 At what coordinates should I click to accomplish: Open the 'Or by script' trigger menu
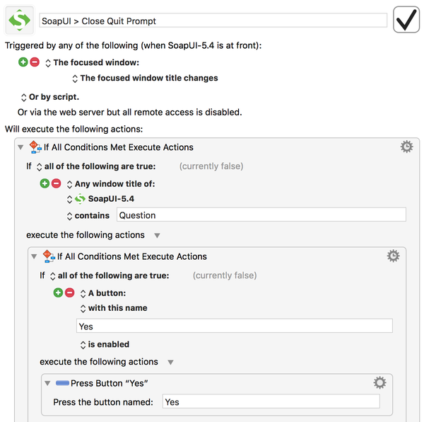pos(23,97)
